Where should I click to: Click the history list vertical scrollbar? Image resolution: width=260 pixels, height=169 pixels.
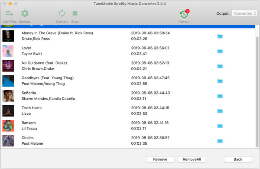pyautogui.click(x=257, y=92)
